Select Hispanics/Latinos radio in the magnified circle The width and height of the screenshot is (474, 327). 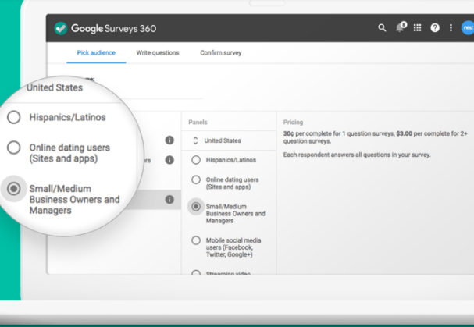tap(14, 117)
